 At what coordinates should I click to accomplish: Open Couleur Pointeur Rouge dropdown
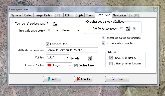pos(70,65)
